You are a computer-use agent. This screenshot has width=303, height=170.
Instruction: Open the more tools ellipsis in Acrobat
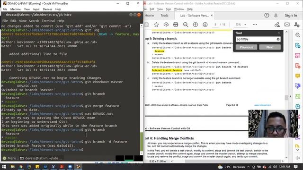click(x=255, y=25)
